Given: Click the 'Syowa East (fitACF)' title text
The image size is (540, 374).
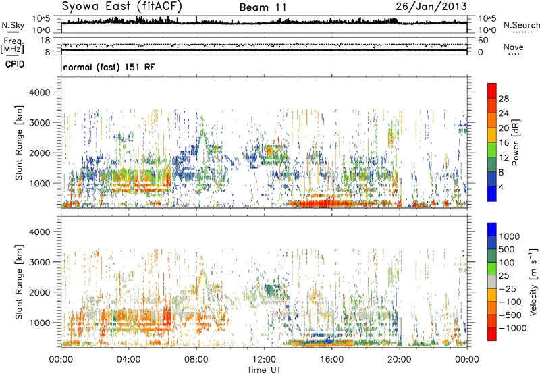Looking at the screenshot, I should (122, 6).
